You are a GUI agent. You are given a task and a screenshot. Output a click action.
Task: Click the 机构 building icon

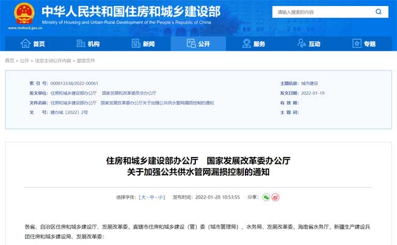81,43
